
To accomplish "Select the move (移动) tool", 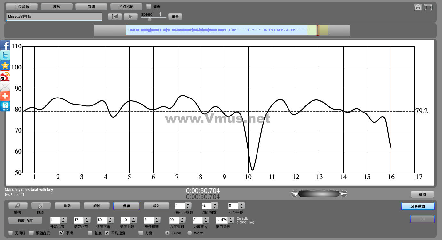I will click(41, 206).
